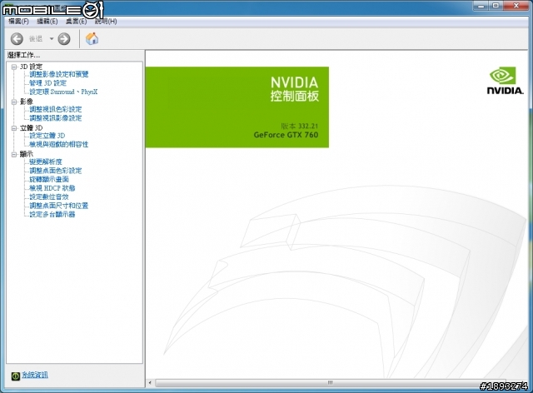Open the back history dropdown arrow
This screenshot has height=393, width=533.
(x=52, y=39)
